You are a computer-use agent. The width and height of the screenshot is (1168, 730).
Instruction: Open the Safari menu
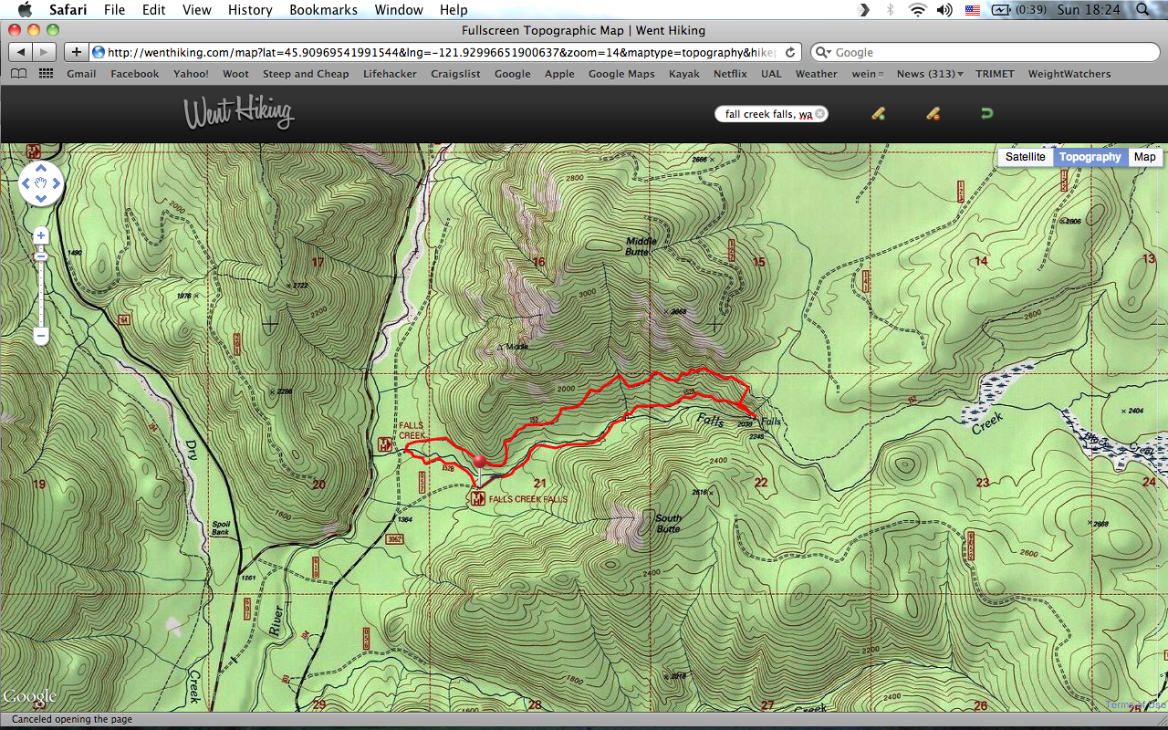point(68,10)
